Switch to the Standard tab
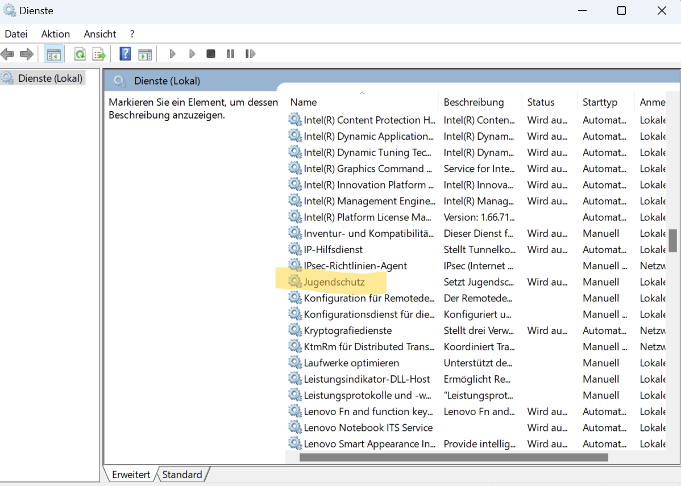This screenshot has height=486, width=681. point(182,474)
